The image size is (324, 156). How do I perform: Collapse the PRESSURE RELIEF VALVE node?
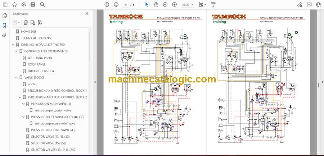(x=23, y=117)
